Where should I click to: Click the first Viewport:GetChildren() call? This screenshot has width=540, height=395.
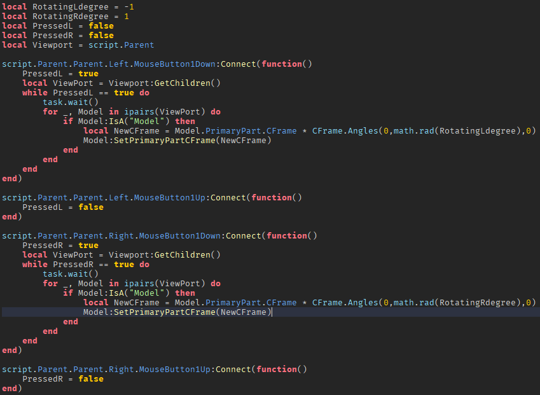pyautogui.click(x=165, y=83)
